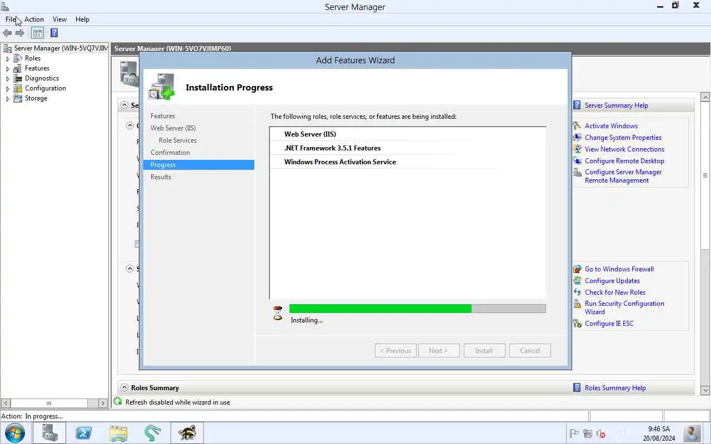
Task: Click the Diagnostics node icon in tree
Action: tap(18, 78)
